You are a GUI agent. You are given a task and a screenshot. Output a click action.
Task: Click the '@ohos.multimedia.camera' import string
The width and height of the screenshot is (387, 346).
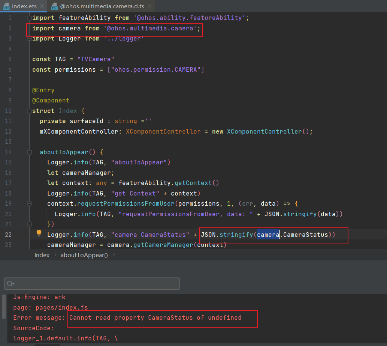(x=150, y=29)
